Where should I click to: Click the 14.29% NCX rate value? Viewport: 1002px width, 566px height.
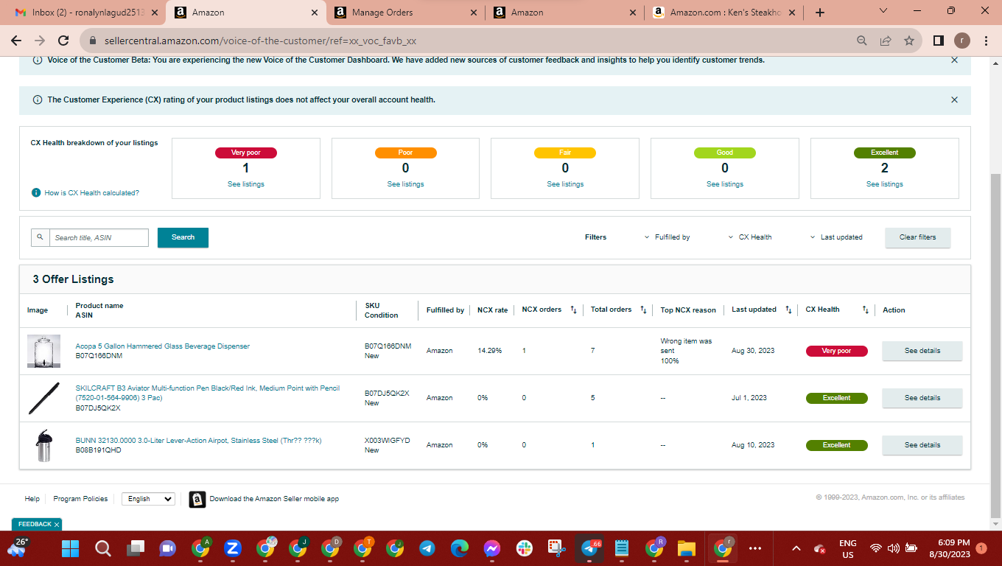489,351
